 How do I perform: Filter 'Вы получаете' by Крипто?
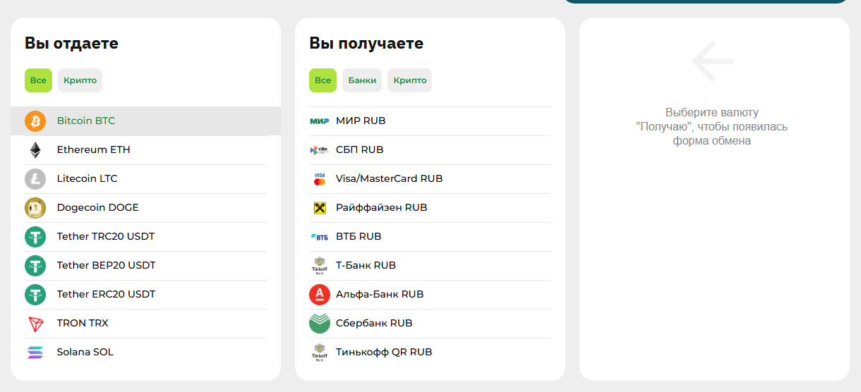pos(409,80)
